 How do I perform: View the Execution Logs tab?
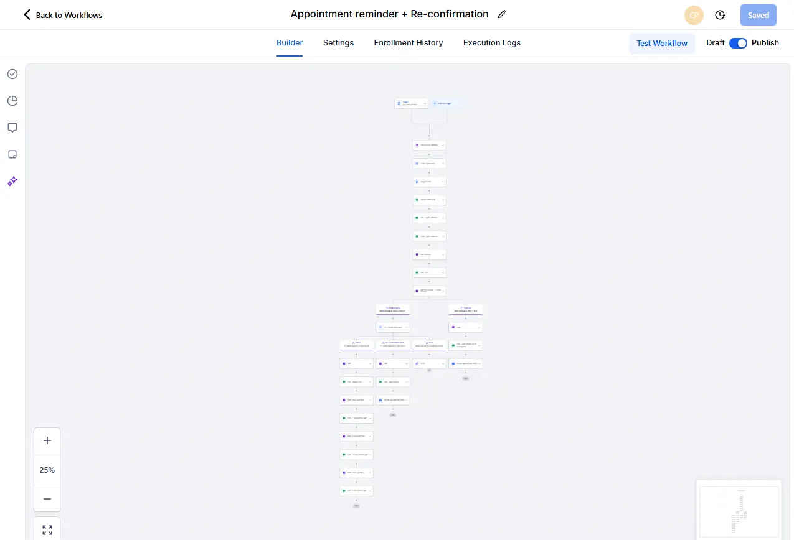491,43
